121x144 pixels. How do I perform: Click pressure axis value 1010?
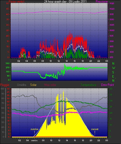coord(112,19)
